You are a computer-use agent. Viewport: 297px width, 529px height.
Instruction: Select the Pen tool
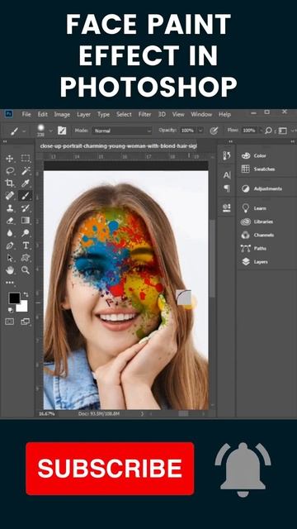(9, 245)
